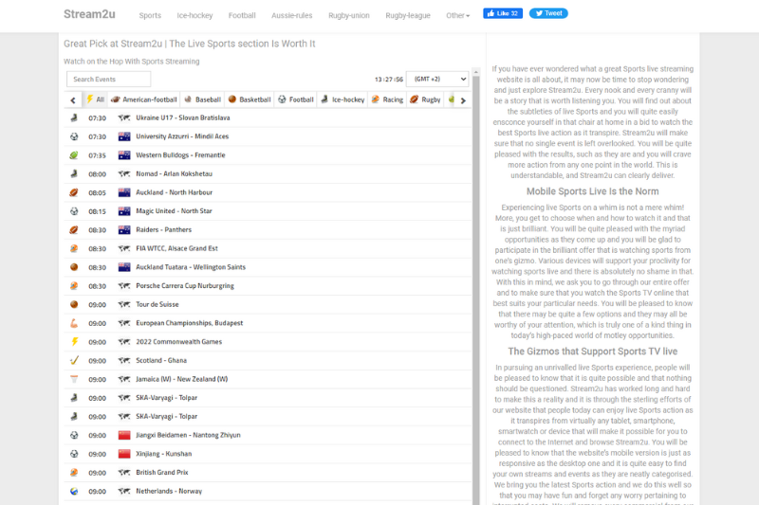Click the basketball icon beside Auckland Tuatara - Wellington Saints
This screenshot has width=759, height=505.
click(x=74, y=267)
